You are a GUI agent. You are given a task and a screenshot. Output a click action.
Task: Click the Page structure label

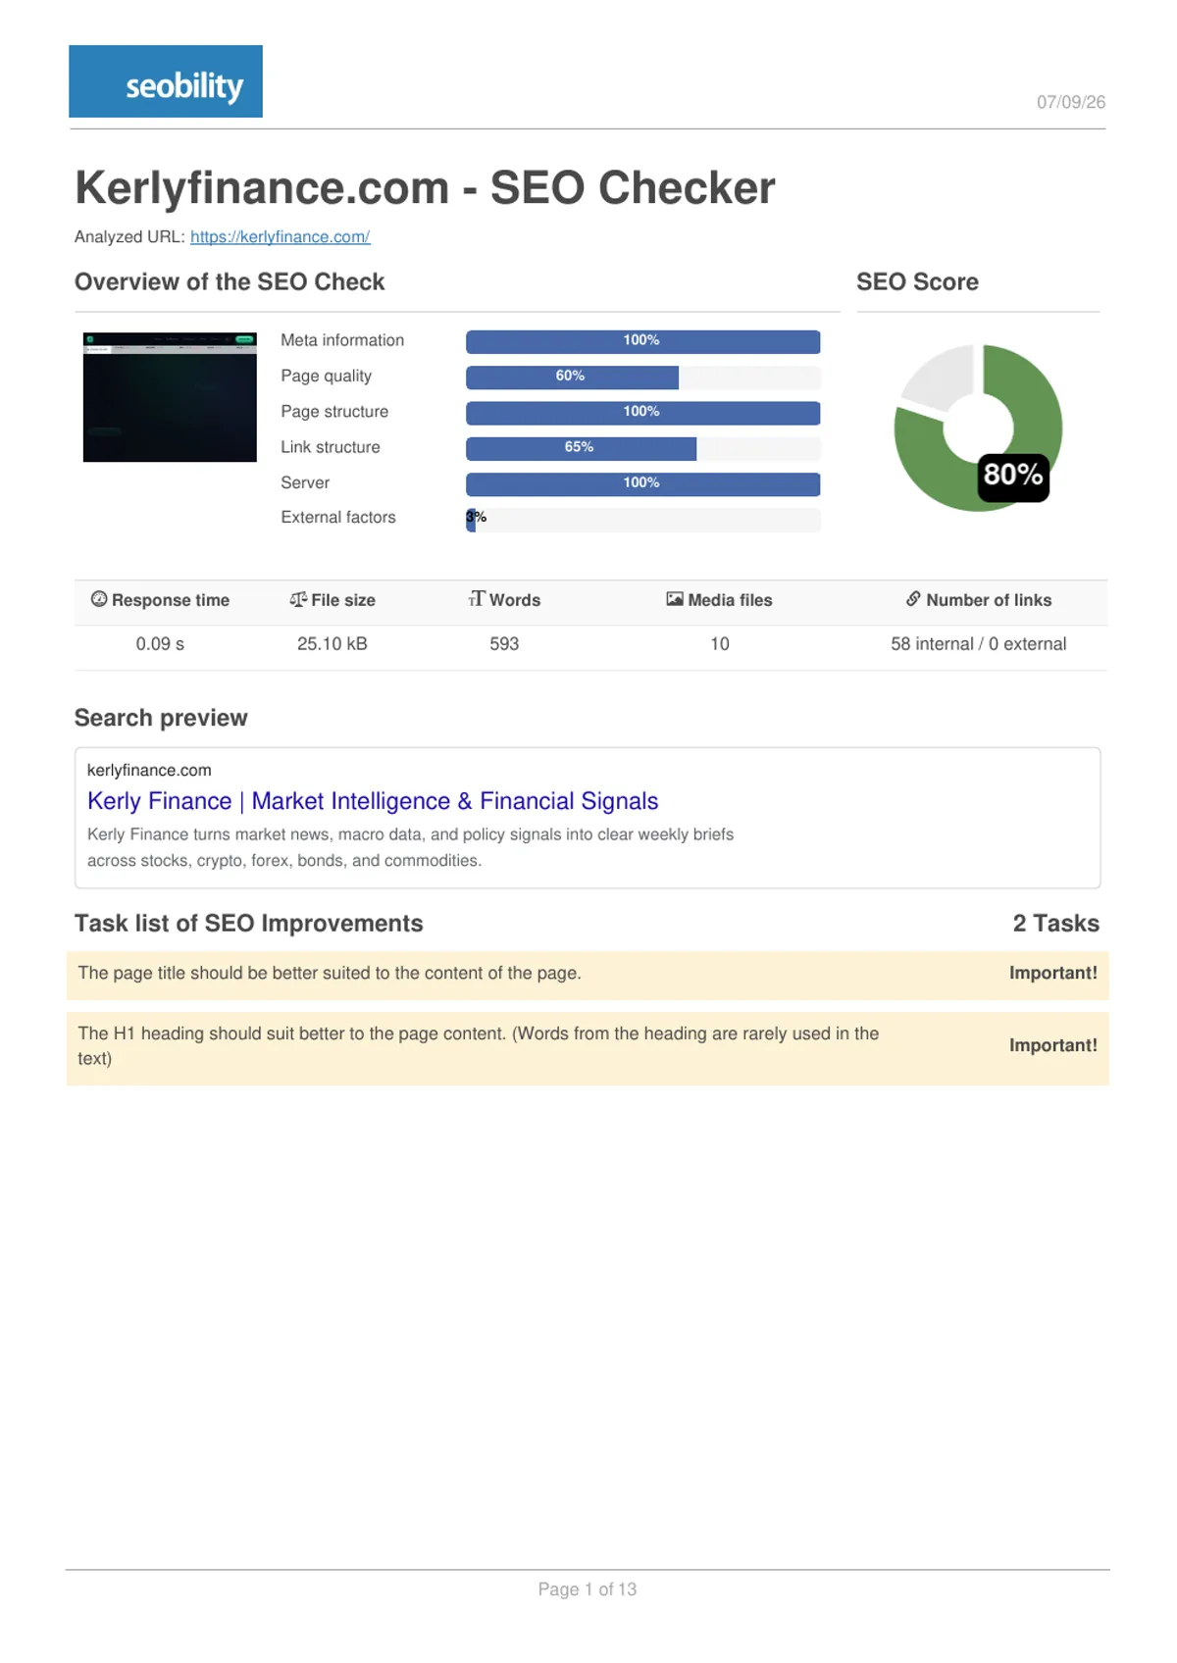pos(334,412)
